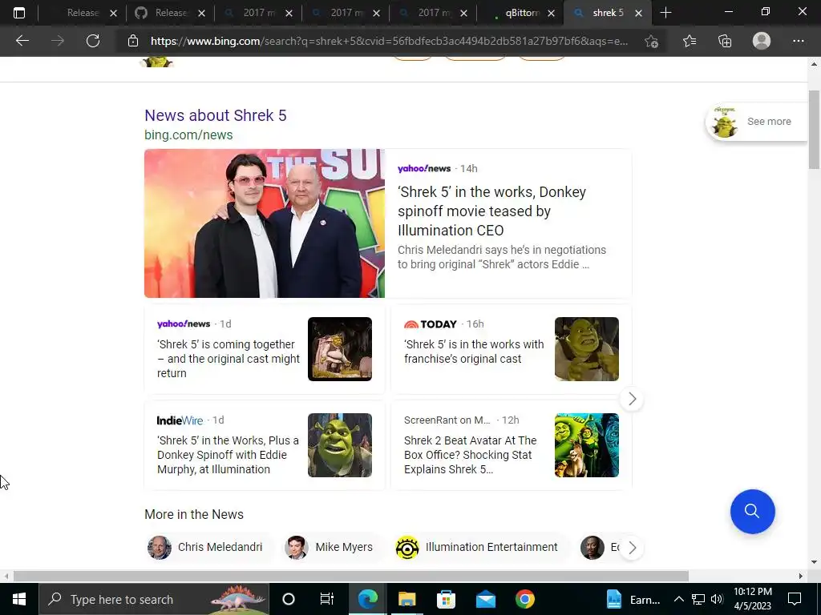This screenshot has width=821, height=615.
Task: Show hidden tray icons chevron
Action: tap(678, 599)
